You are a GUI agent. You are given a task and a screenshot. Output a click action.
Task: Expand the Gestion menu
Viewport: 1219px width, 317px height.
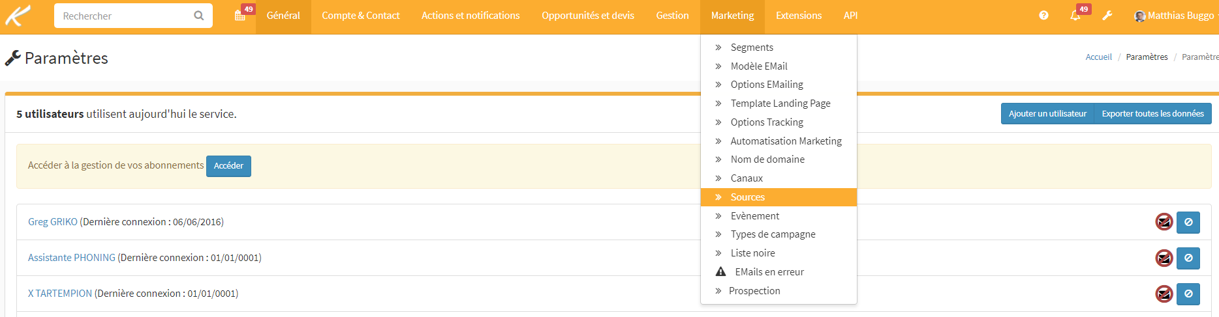click(x=672, y=16)
